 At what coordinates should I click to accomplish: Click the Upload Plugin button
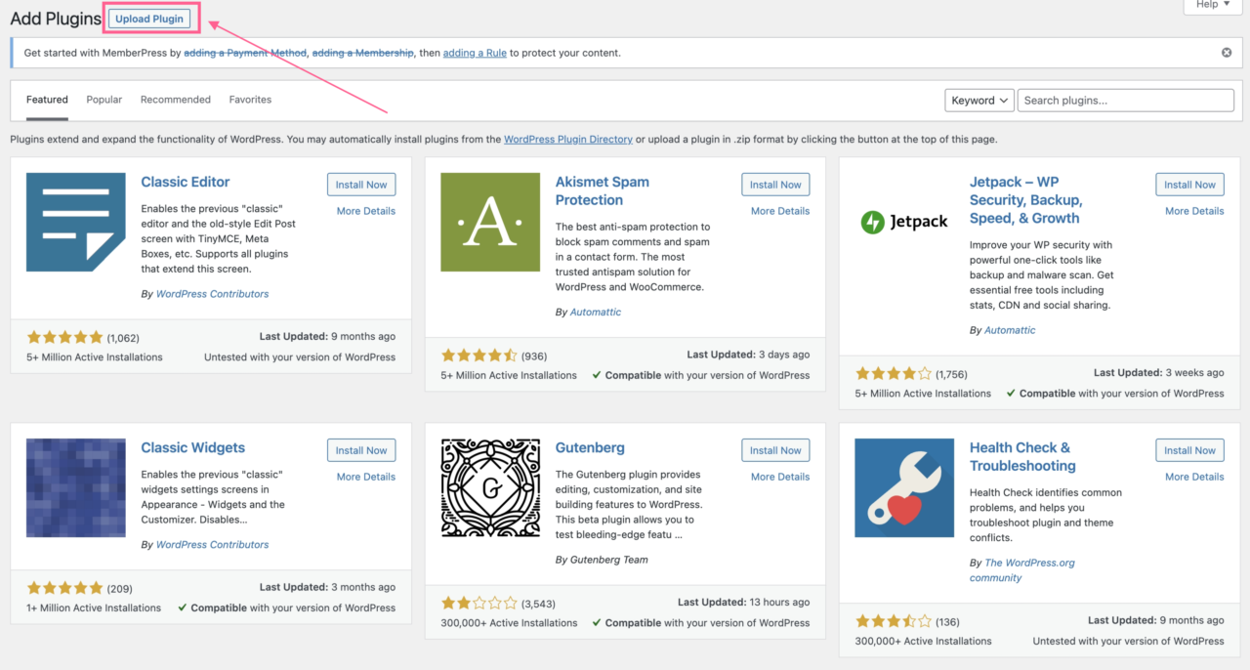(148, 18)
